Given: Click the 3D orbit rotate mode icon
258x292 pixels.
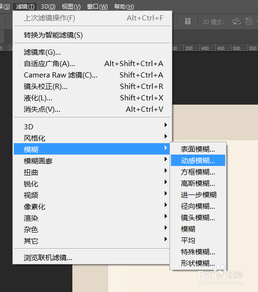Looking at the screenshot, I should click(x=237, y=21).
